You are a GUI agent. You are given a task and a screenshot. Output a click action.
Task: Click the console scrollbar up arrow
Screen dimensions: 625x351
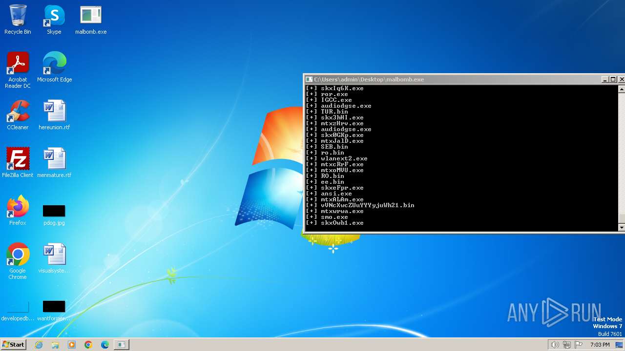(x=622, y=89)
